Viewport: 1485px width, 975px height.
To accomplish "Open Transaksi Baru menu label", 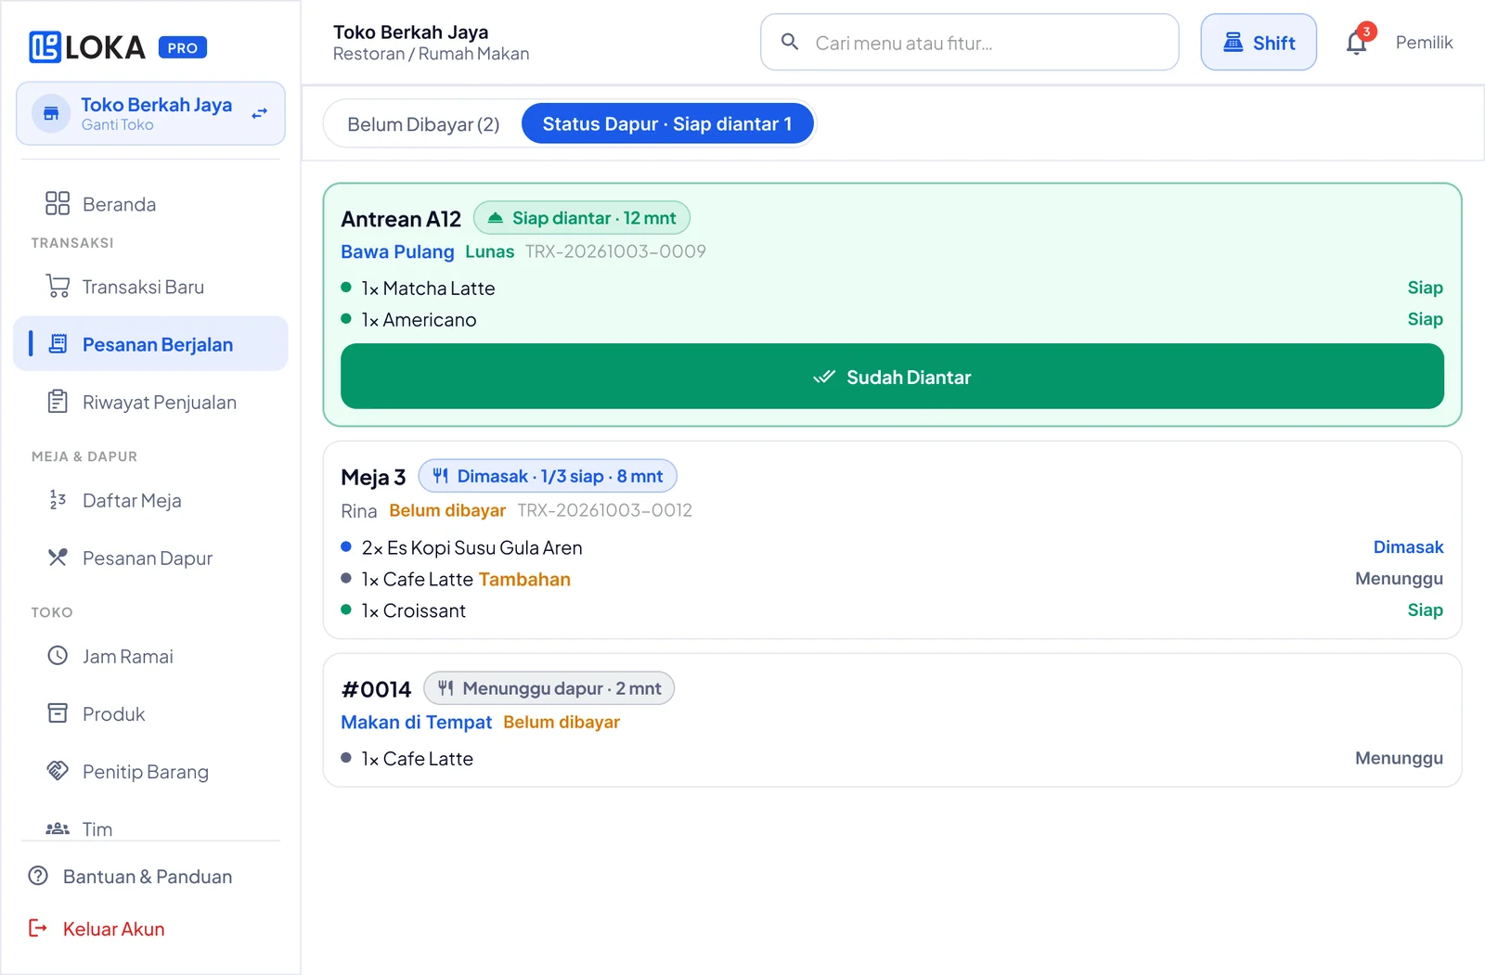I will tap(143, 287).
